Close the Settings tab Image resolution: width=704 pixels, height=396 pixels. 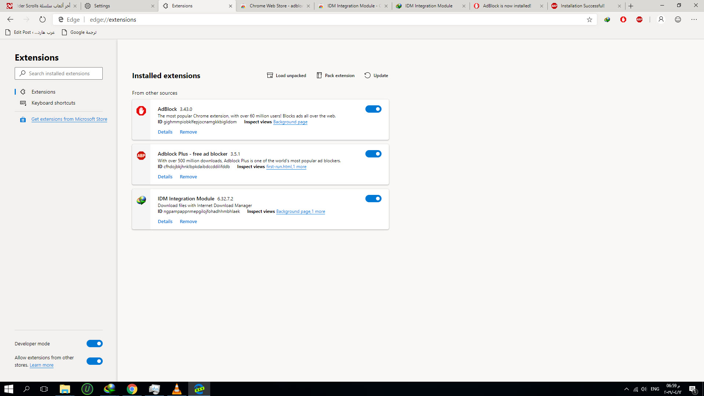(x=153, y=6)
